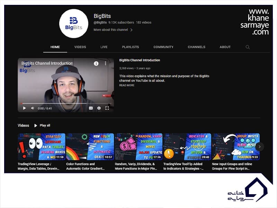Play the BigBits Channel Introduction video
The width and height of the screenshot is (277, 208).
coord(24,108)
